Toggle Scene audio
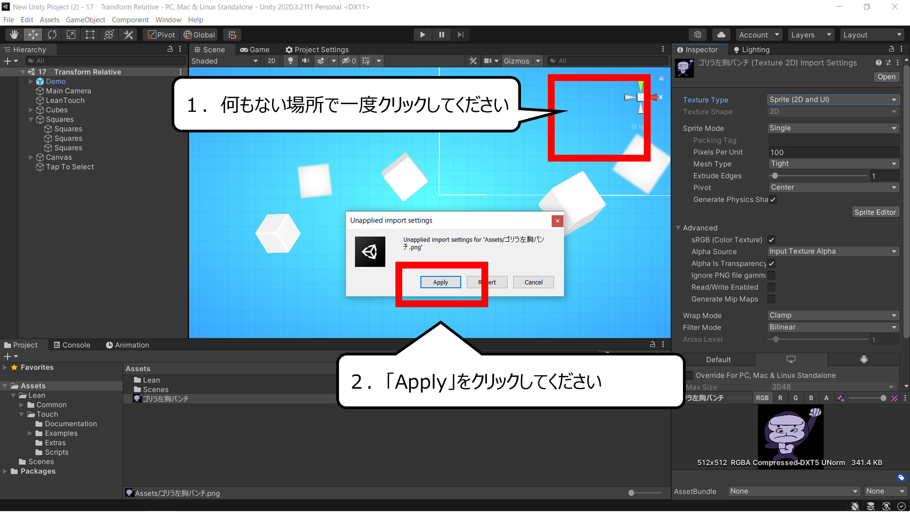The height and width of the screenshot is (512, 910). (x=306, y=61)
